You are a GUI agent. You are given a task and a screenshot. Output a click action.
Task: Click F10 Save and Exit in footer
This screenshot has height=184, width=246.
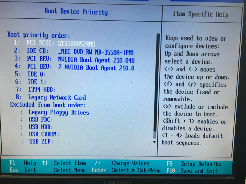pos(192,171)
